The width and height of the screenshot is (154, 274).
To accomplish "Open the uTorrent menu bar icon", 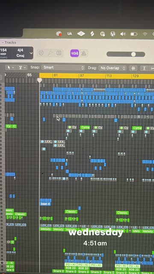I will (113, 34).
